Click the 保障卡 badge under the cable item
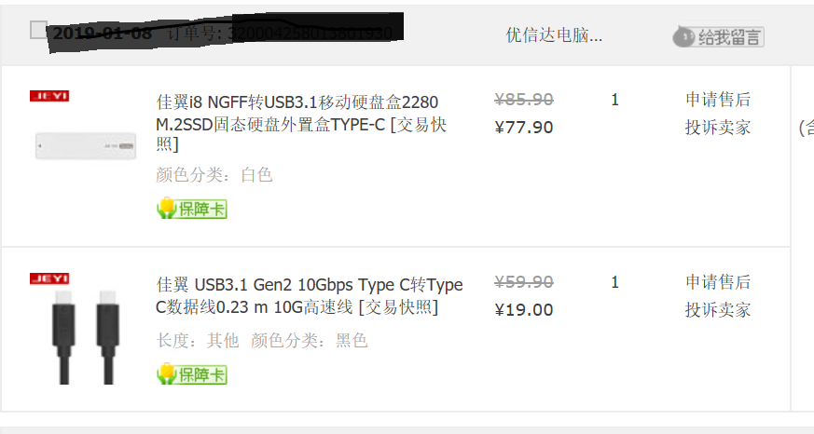 pyautogui.click(x=191, y=373)
